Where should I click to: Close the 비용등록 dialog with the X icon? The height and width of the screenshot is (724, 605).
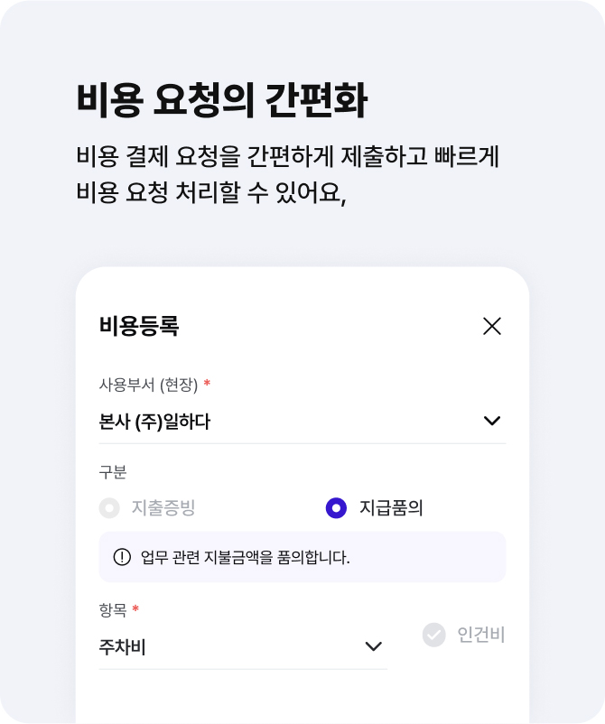(492, 326)
